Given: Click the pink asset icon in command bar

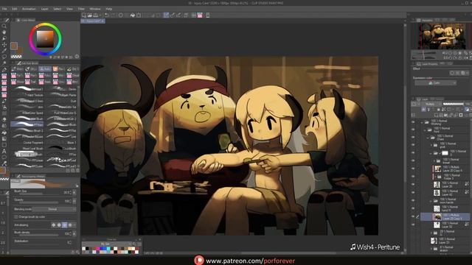Looking at the screenshot, I should 200,15.
